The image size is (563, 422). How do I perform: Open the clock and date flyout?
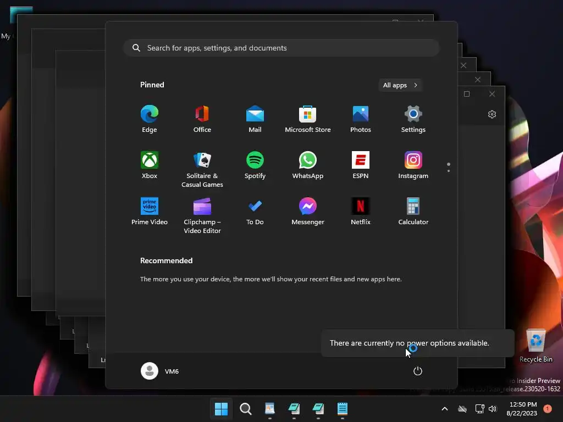(522, 409)
